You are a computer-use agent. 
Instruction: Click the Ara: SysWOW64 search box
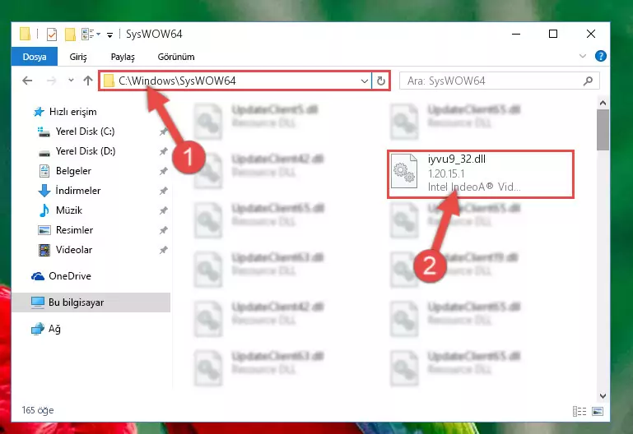tap(500, 81)
